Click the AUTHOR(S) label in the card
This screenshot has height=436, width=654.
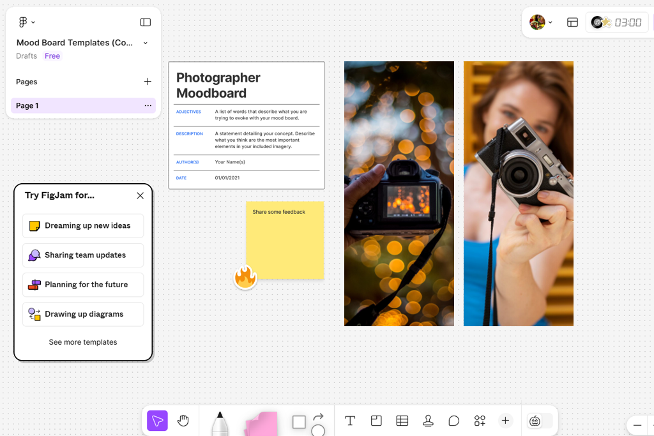(x=187, y=162)
